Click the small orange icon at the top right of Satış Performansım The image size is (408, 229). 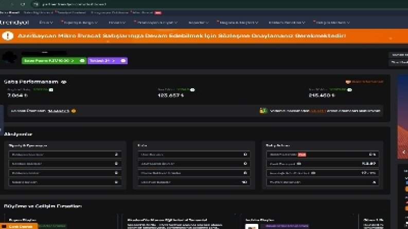348,82
